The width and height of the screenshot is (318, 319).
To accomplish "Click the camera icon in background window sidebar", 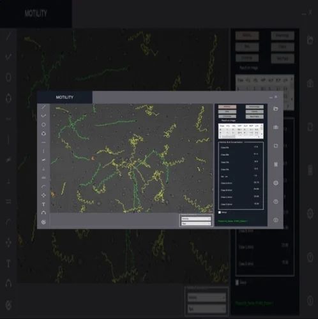I will (310, 83).
